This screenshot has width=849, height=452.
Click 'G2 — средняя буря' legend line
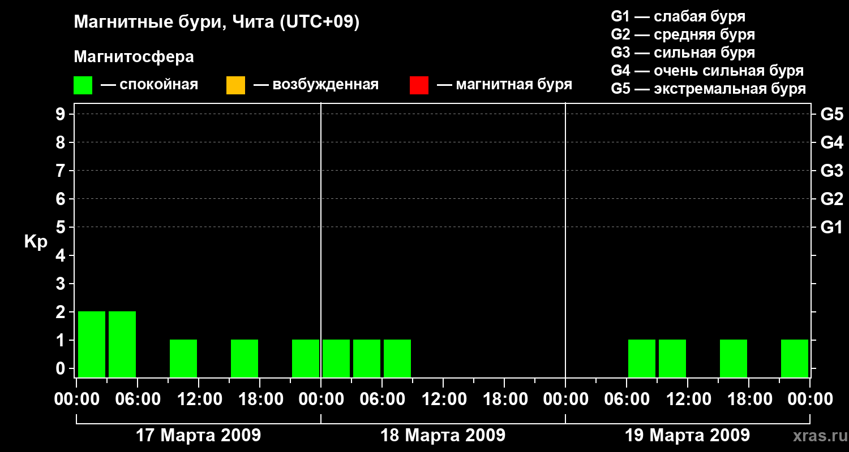[683, 34]
